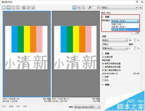Select the Zoom out tool
The width and height of the screenshot is (145, 111).
(x=84, y=8)
